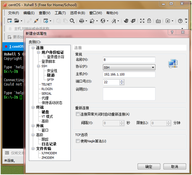The width and height of the screenshot is (192, 175).
Task: Collapse the 连接 tree node
Action: click(33, 48)
